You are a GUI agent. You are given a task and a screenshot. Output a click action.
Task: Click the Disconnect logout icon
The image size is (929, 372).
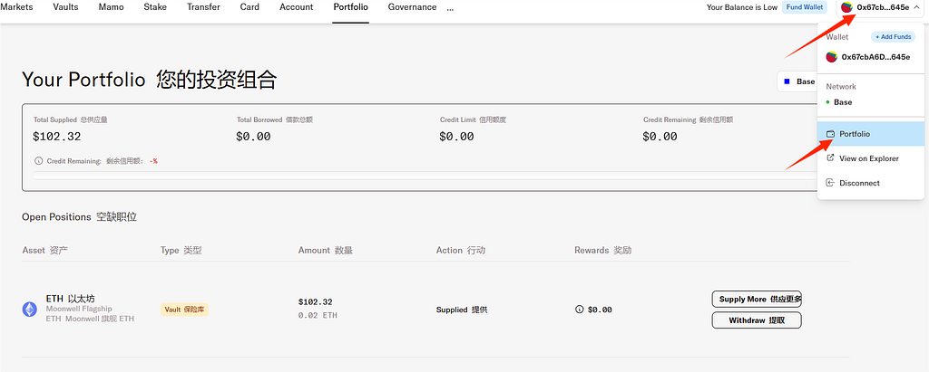pos(830,183)
